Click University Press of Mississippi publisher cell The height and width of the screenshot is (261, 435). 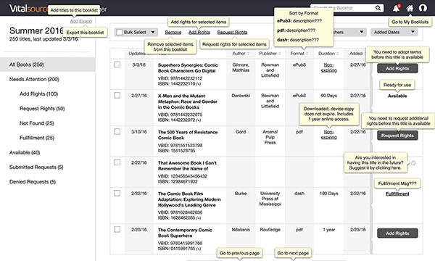(270, 199)
